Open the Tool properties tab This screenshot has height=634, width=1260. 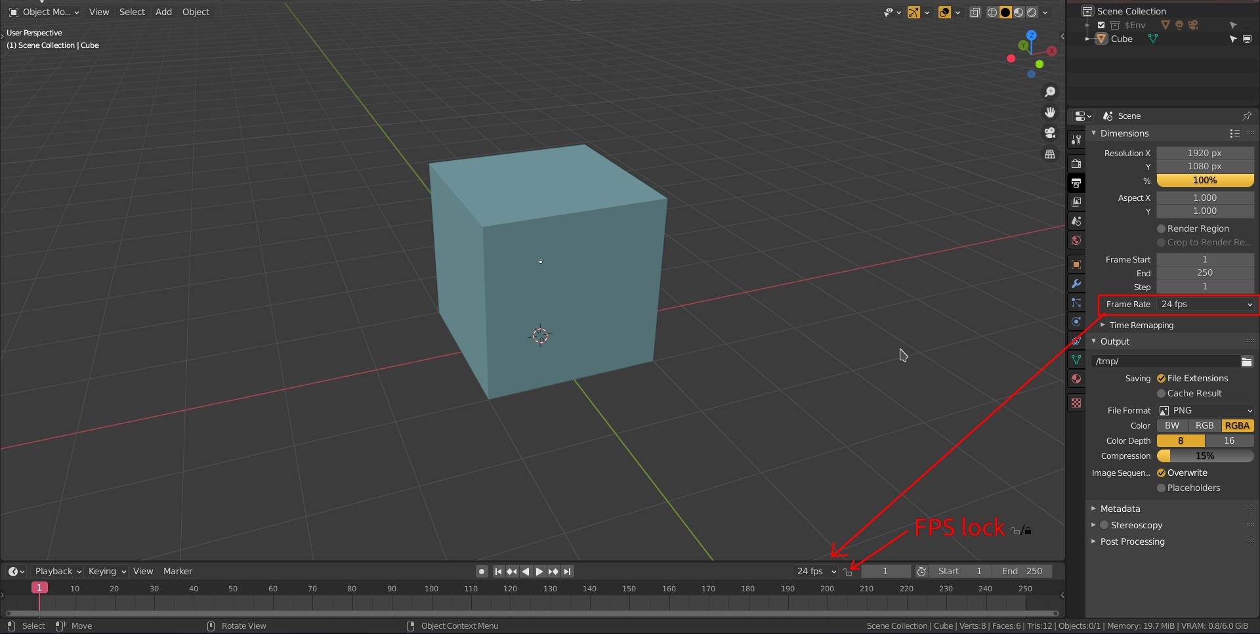coord(1076,139)
